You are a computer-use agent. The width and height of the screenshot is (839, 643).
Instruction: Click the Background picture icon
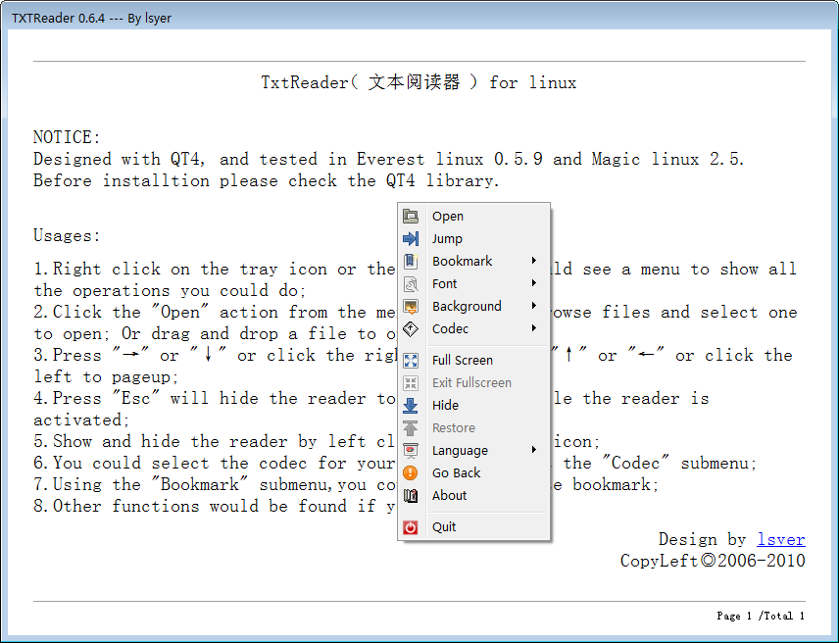pos(411,306)
